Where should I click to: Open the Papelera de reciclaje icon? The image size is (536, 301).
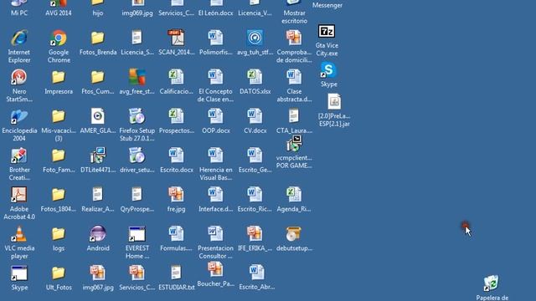[x=492, y=283]
